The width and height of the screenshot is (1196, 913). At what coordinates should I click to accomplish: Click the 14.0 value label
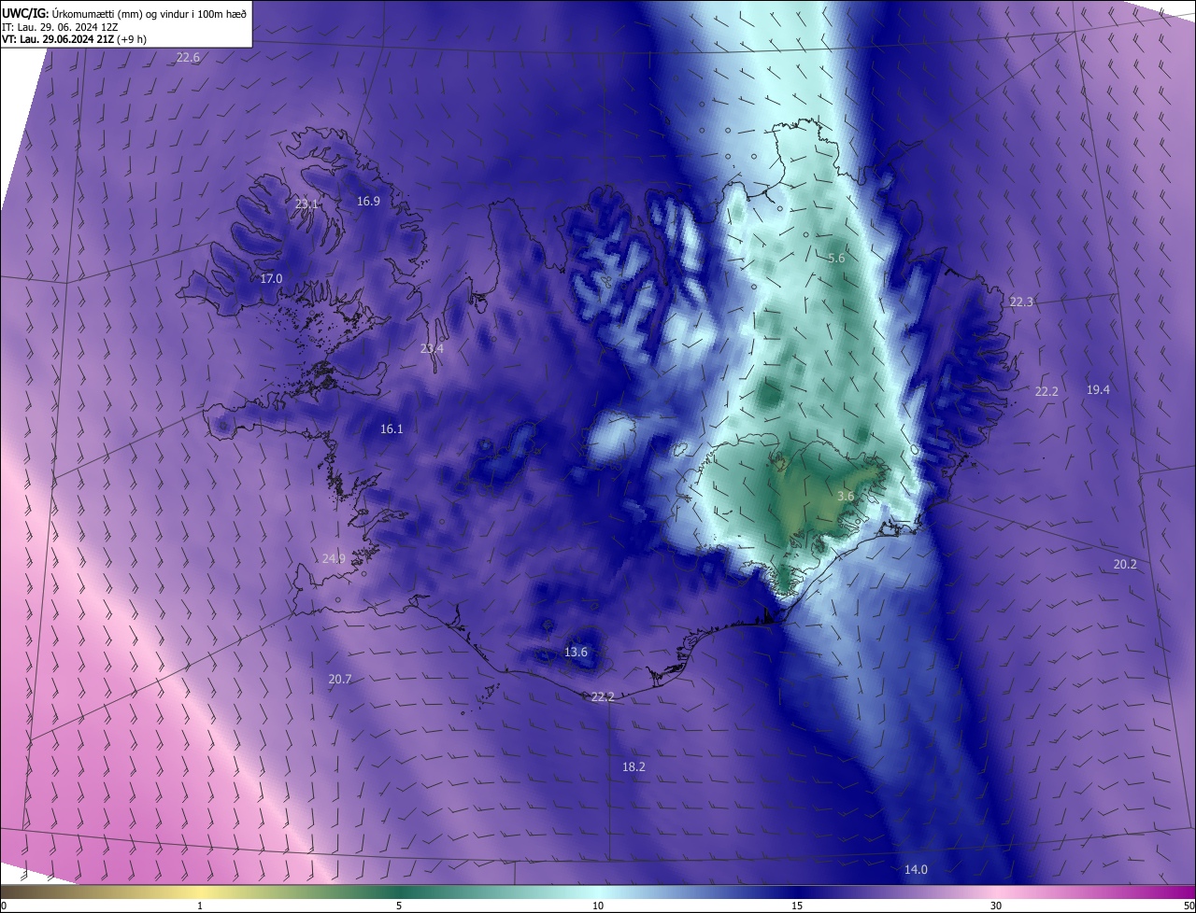(x=916, y=870)
